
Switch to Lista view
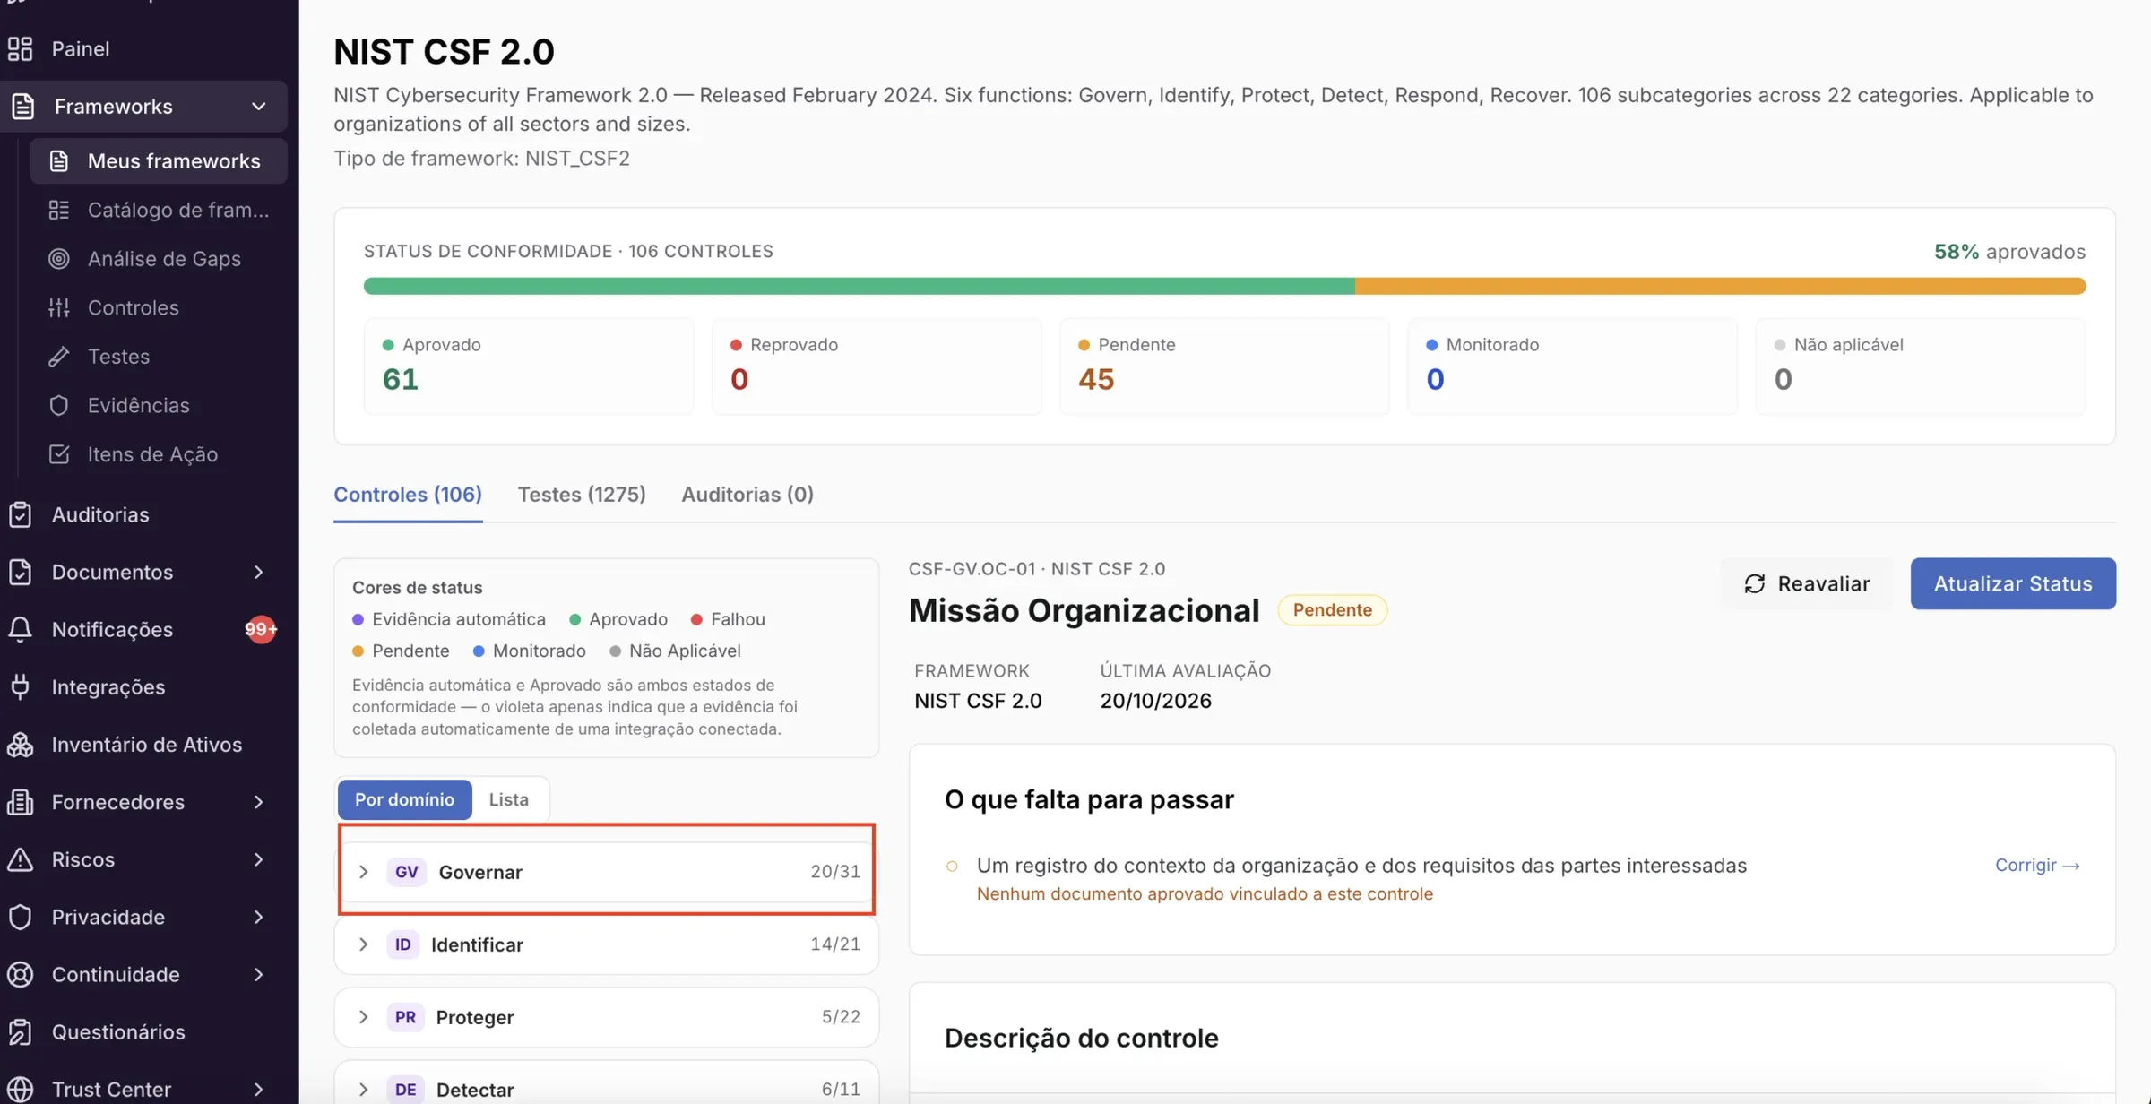click(x=508, y=799)
